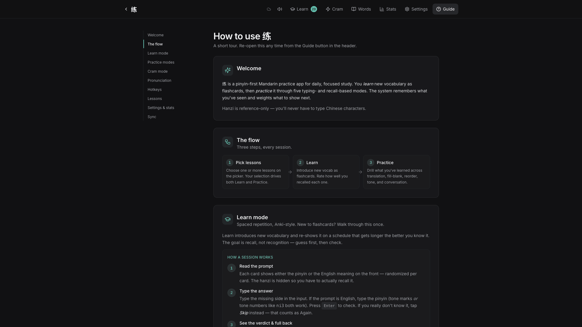
Task: Click the arrow between Learn and Practice
Action: click(360, 172)
